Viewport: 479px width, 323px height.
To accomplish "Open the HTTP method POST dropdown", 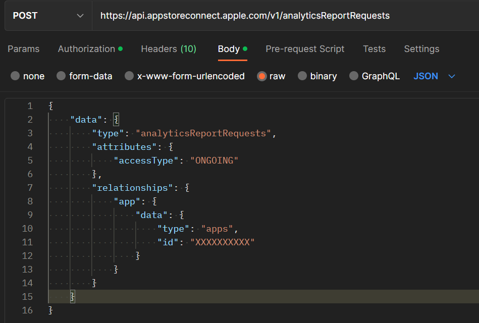I will click(x=48, y=16).
